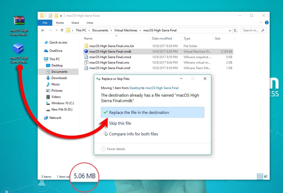Image resolution: width=283 pixels, height=193 pixels.
Task: Switch to details view icon in status bar
Action: pyautogui.click(x=260, y=177)
